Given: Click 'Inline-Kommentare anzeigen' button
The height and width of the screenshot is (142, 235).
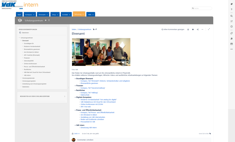Looking at the screenshot, I should tap(173, 29).
